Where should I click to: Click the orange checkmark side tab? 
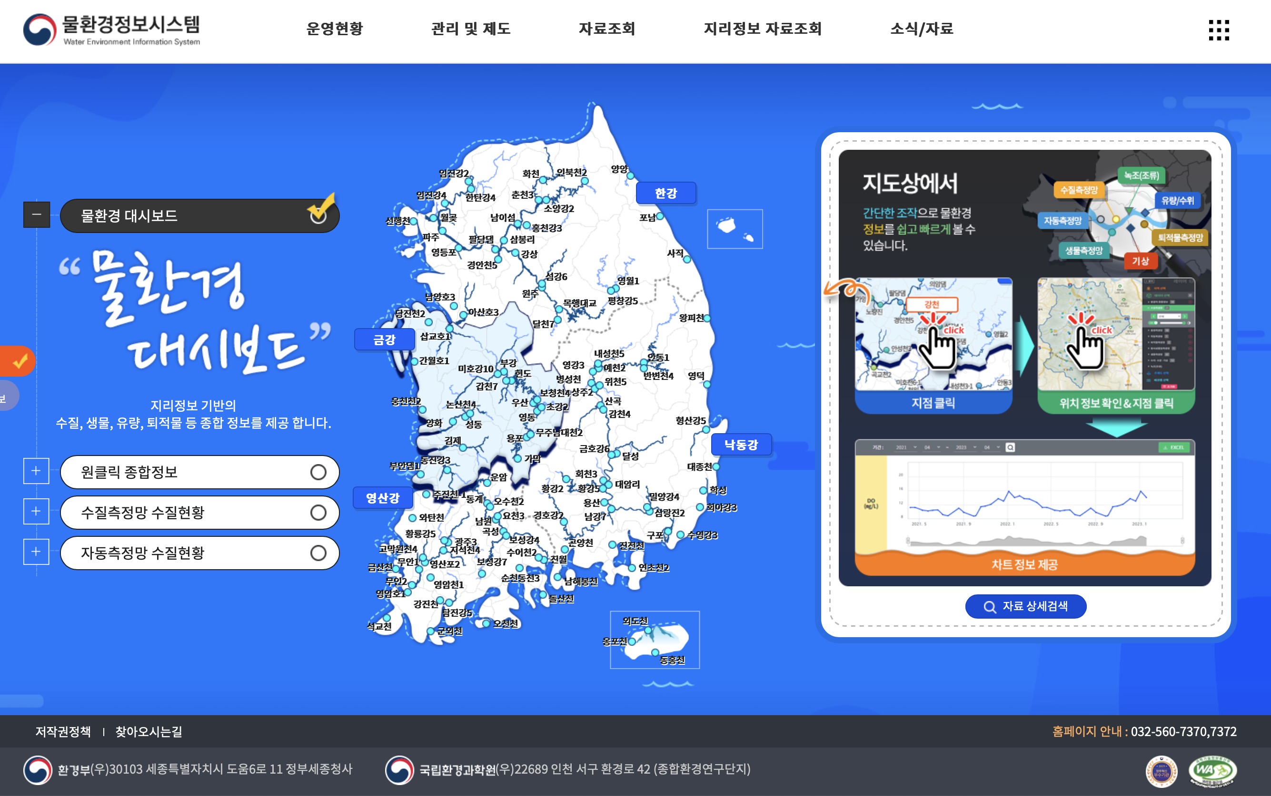point(18,361)
